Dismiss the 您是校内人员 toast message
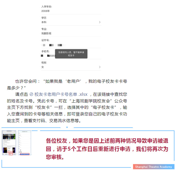 pos(71,53)
